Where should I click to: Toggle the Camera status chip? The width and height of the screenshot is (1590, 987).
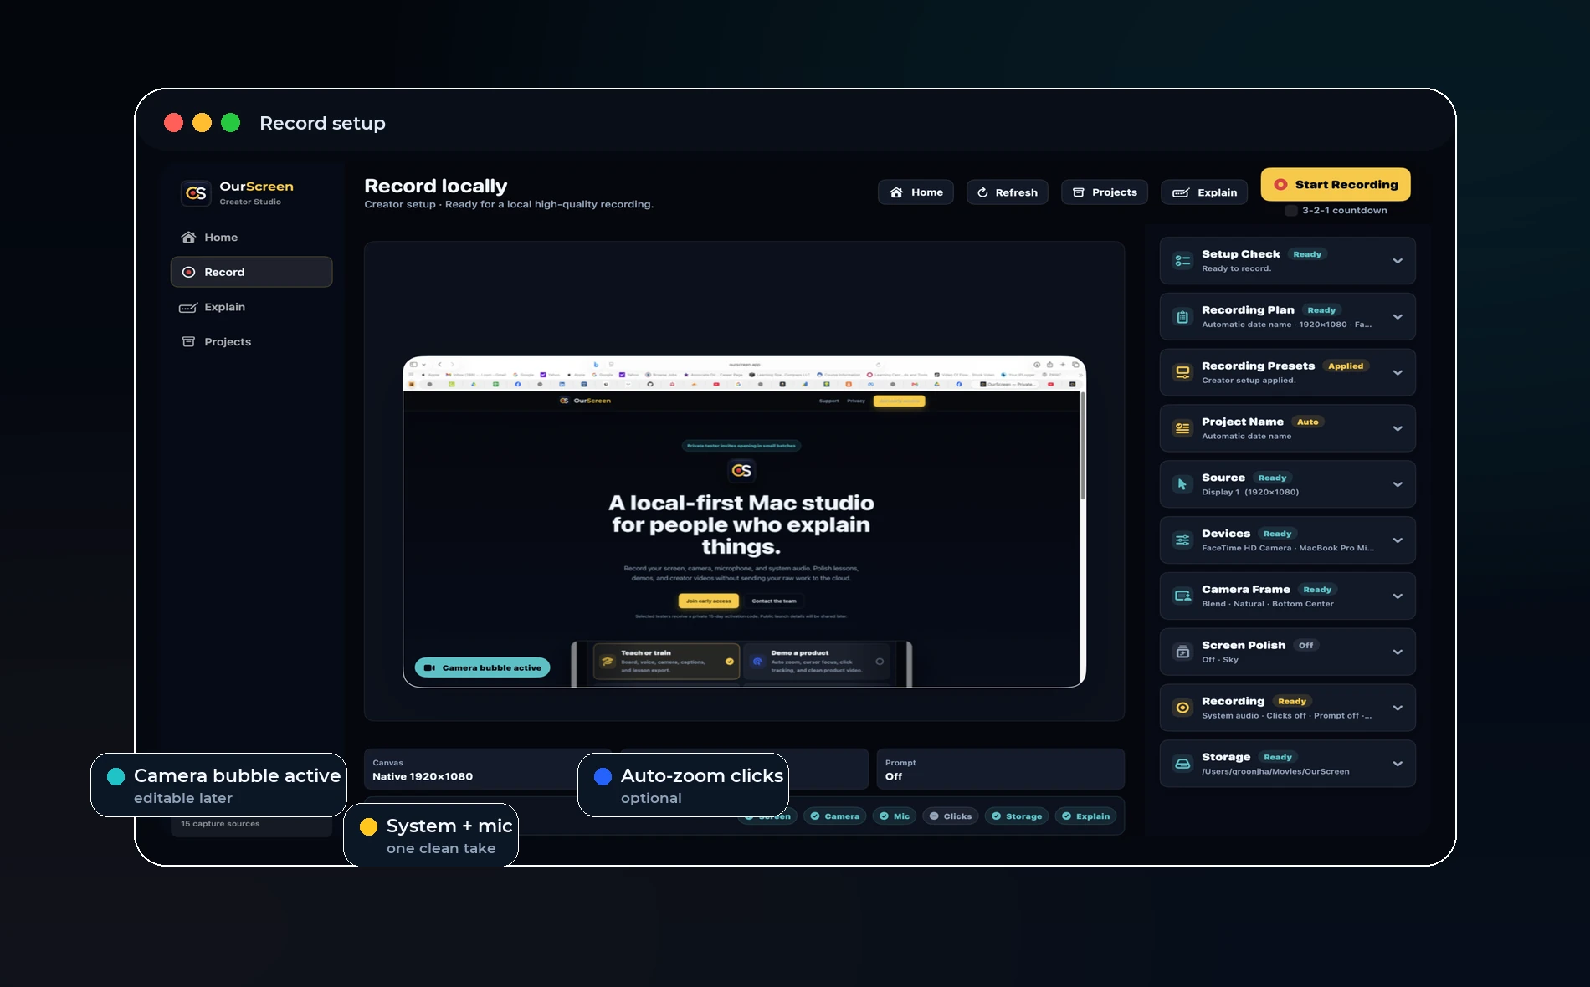point(835,816)
